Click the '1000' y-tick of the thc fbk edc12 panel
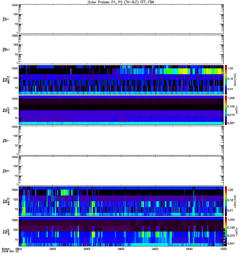242x258 pixels. point(15,190)
